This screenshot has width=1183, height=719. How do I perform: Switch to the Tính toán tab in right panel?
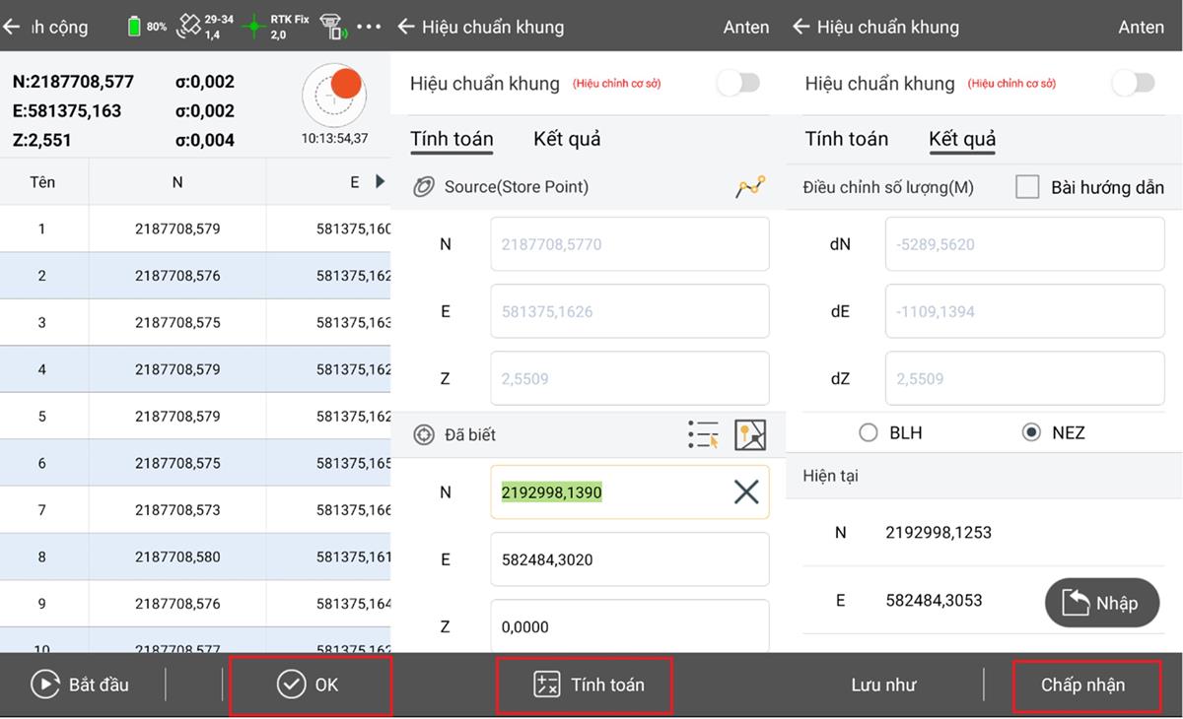(x=846, y=139)
